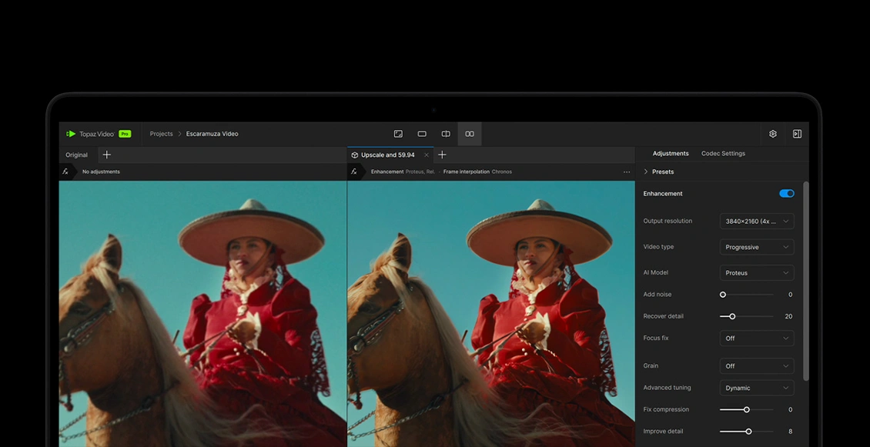The height and width of the screenshot is (447, 870).
Task: Open three-dot menu in enhancement bar
Action: [x=627, y=172]
